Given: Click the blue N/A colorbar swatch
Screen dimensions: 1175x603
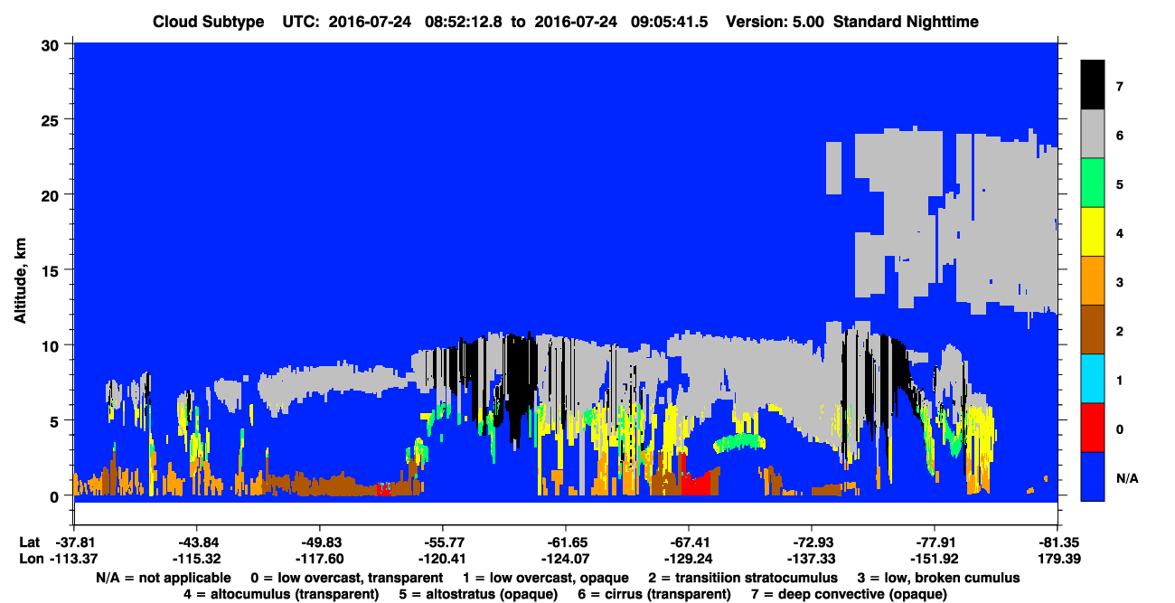Looking at the screenshot, I should tap(1093, 476).
